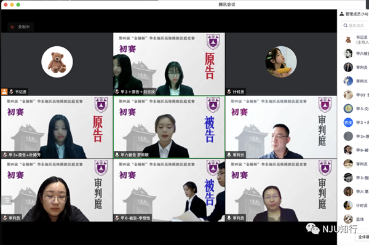
Task: Click the avatar beside 甲03 in the member list
Action: [x=348, y=95]
